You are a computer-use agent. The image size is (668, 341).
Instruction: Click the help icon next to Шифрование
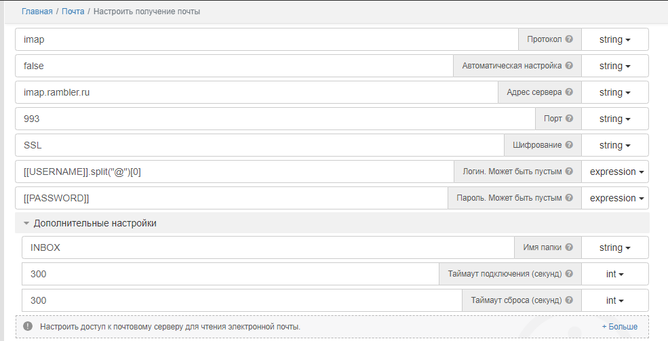tap(569, 145)
